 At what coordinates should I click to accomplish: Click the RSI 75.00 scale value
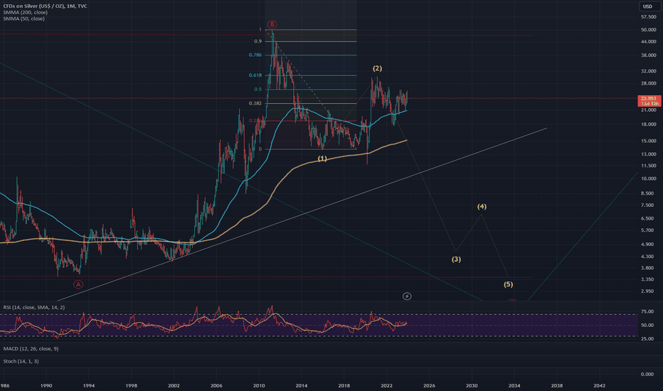[647, 311]
